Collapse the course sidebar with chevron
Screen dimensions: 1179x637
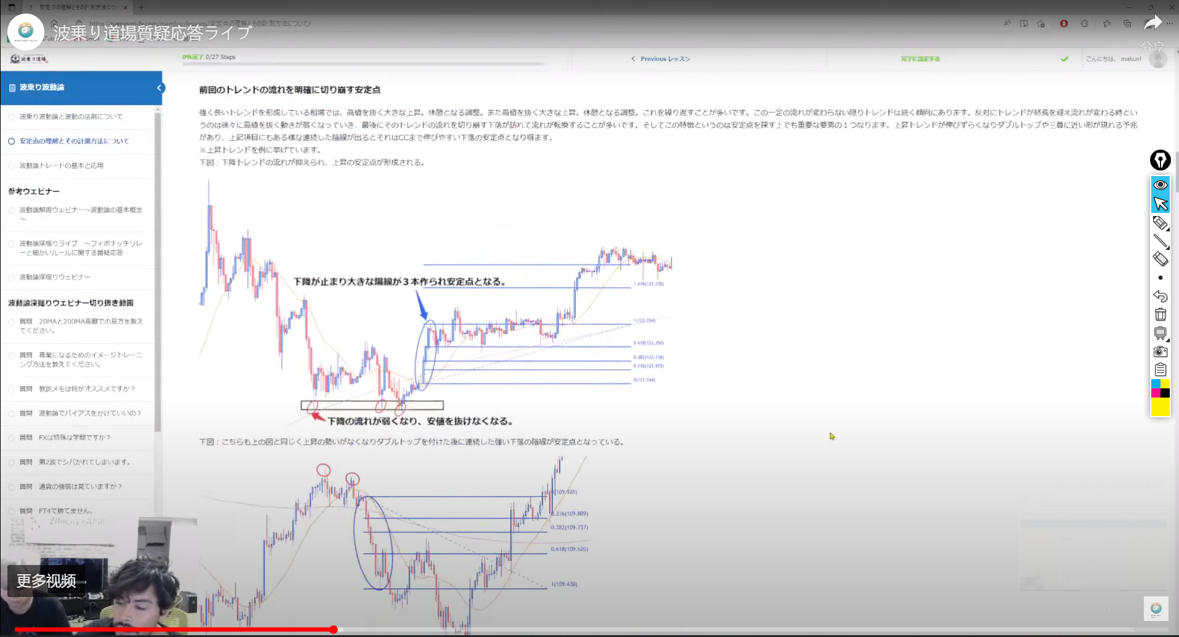tap(159, 88)
